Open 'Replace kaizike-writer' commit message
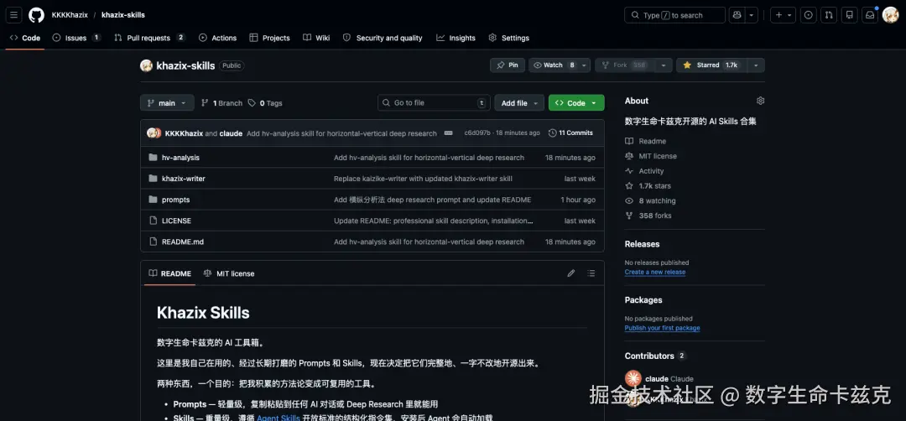This screenshot has width=906, height=421. [x=423, y=179]
